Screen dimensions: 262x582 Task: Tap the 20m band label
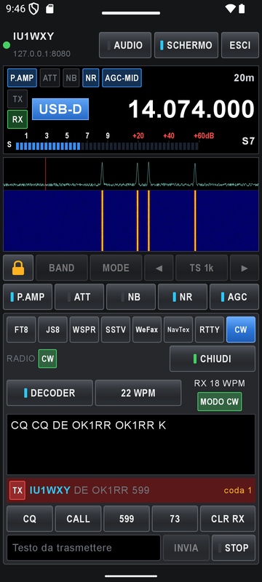click(x=244, y=78)
